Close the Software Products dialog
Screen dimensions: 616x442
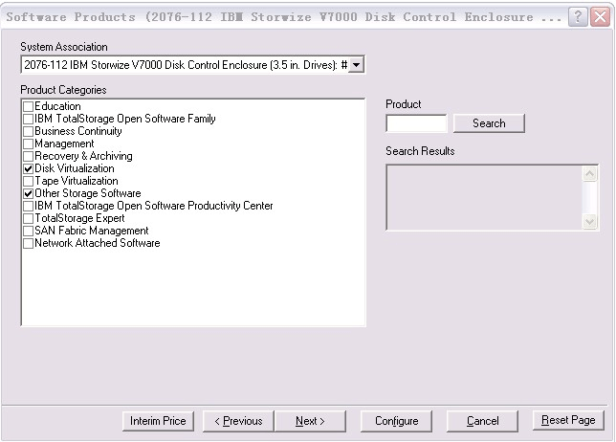[x=601, y=17]
